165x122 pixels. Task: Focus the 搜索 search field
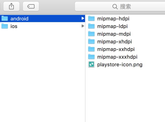120,6
